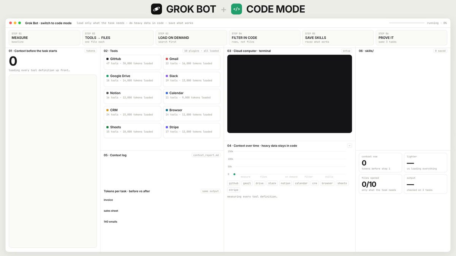Click the Grok Bot logo icon in header
This screenshot has height=256, width=456.
coord(157,9)
